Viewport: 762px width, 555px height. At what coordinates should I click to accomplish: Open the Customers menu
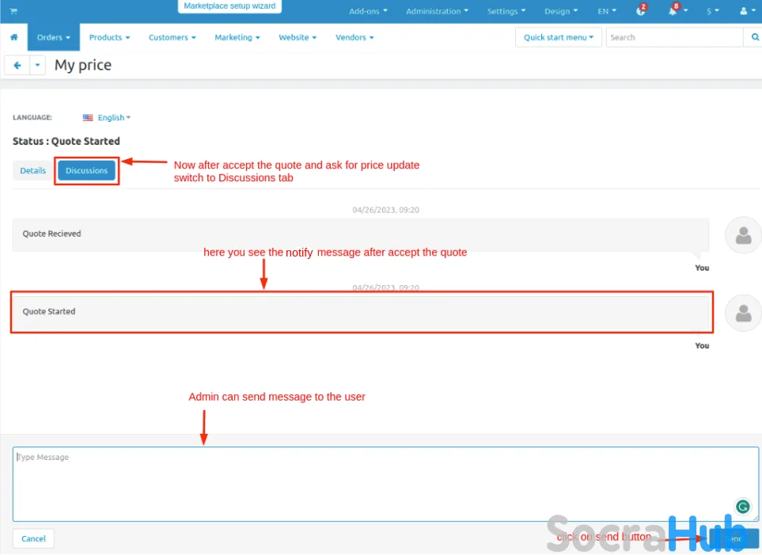pyautogui.click(x=172, y=37)
